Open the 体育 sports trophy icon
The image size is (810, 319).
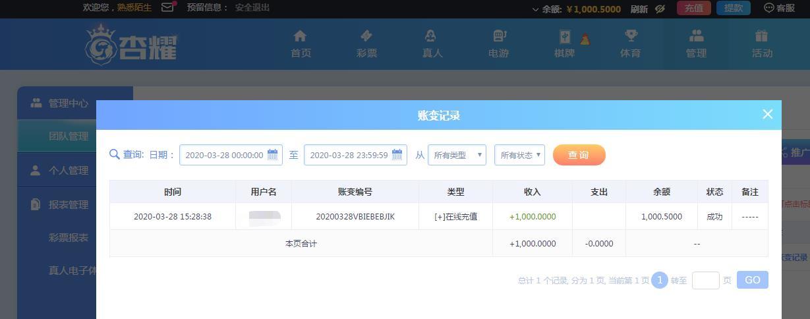coord(631,36)
